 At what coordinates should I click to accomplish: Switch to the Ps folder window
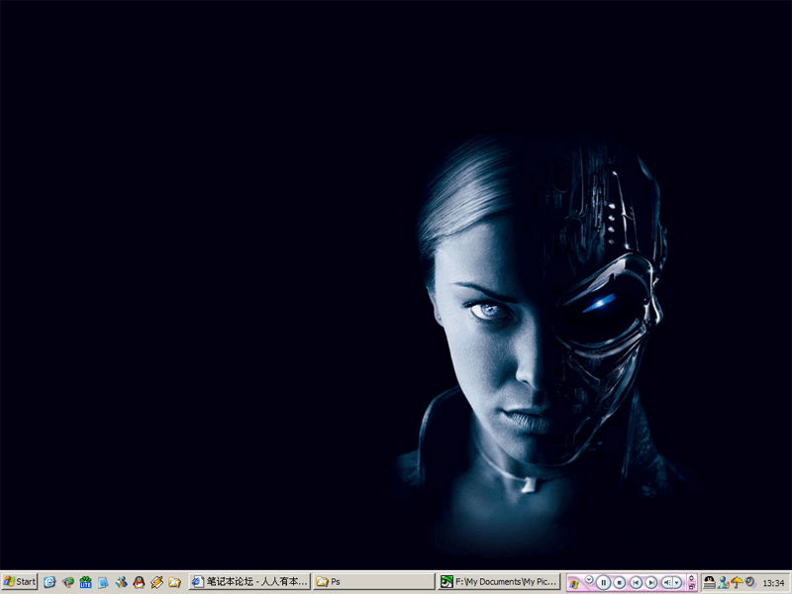click(373, 582)
